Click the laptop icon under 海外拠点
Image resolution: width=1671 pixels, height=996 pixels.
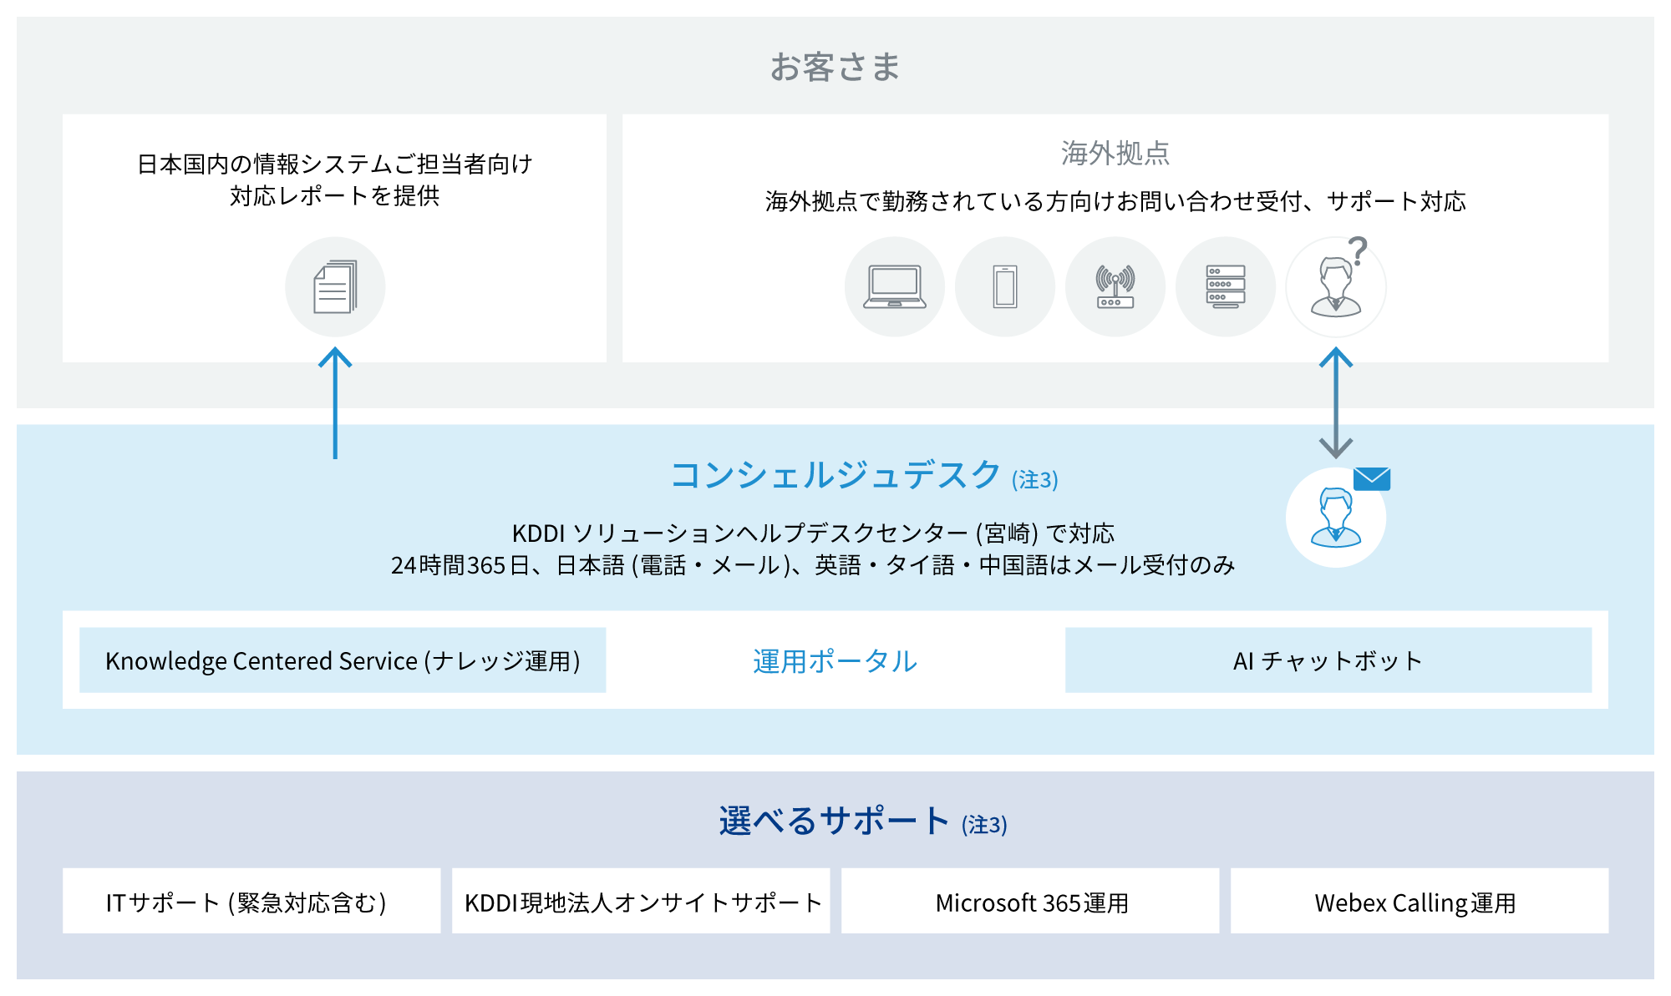coord(894,286)
